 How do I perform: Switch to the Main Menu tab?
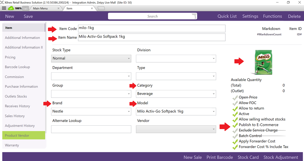40,8
